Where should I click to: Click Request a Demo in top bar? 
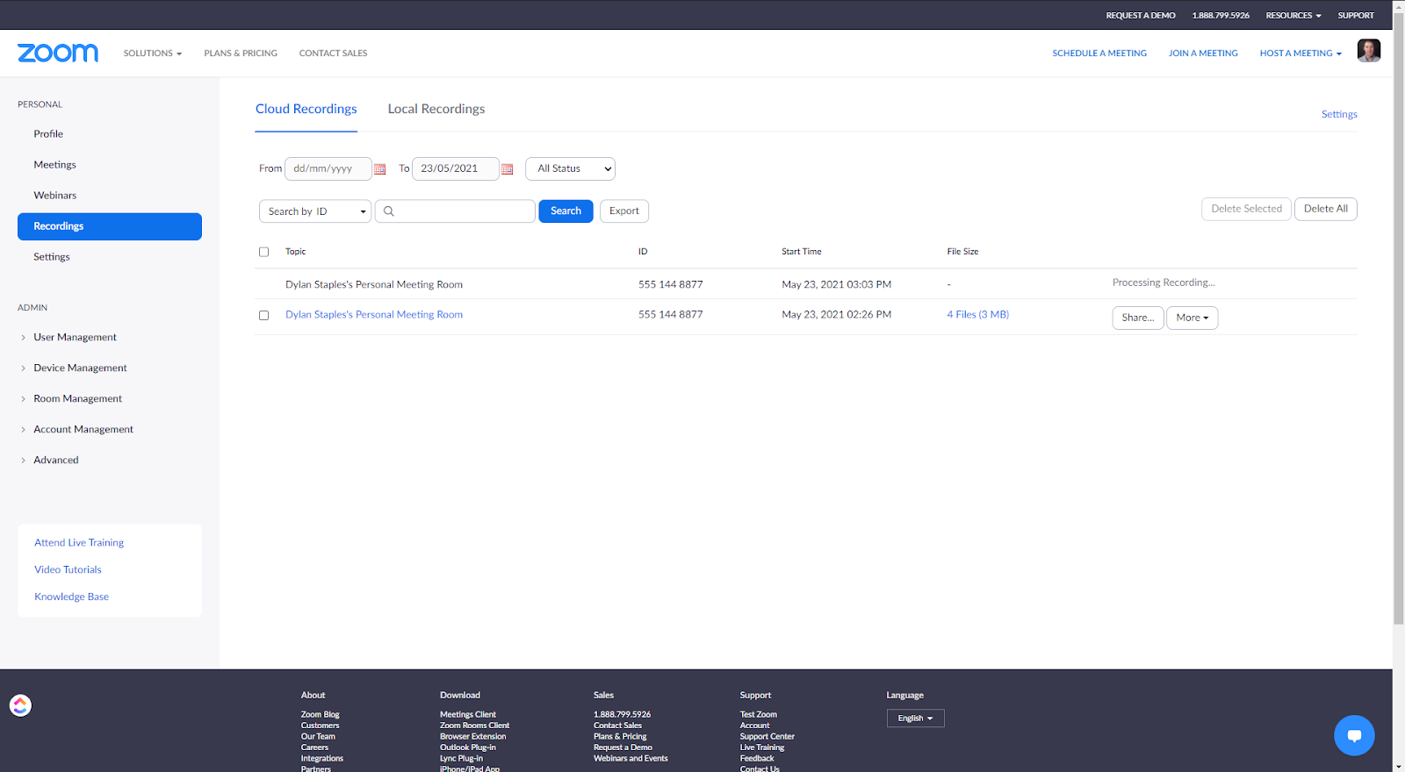(1141, 16)
